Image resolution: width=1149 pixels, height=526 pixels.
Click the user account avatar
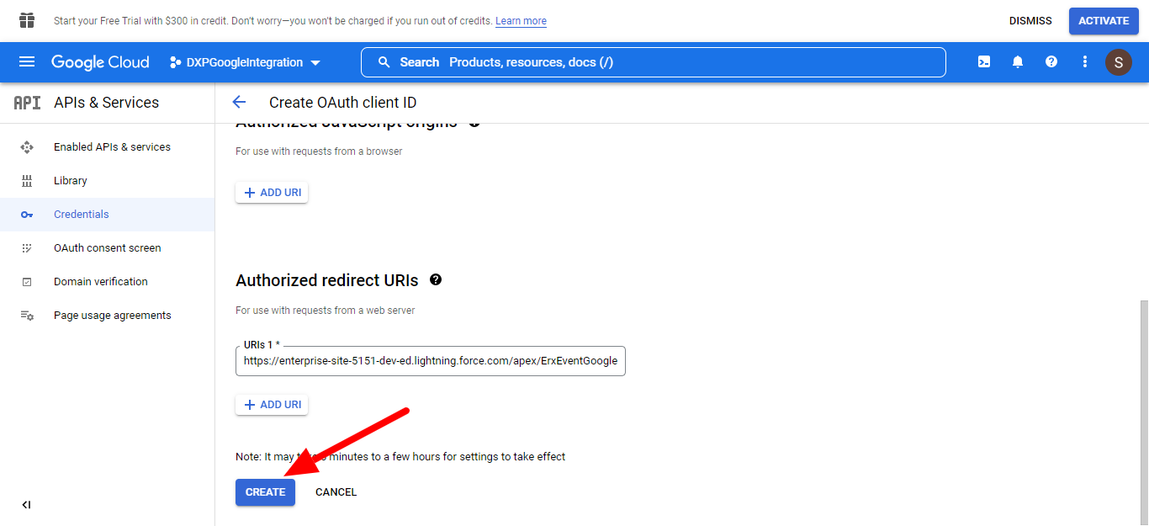(1118, 62)
